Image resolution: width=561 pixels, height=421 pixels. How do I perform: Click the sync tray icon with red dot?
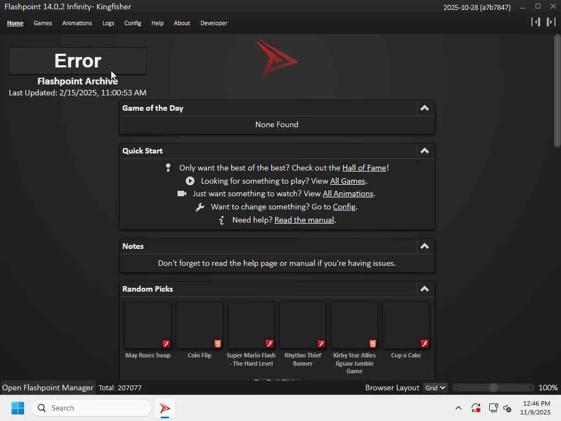pos(476,408)
